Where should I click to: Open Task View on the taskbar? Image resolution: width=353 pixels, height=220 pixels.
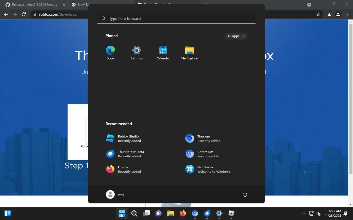[146, 213]
